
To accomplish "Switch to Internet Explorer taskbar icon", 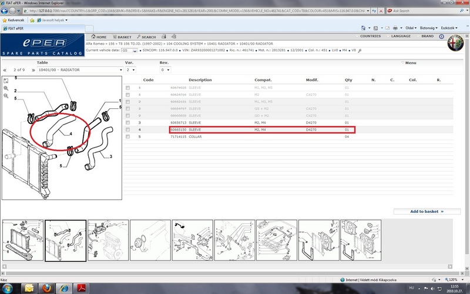I will [x=64, y=289].
